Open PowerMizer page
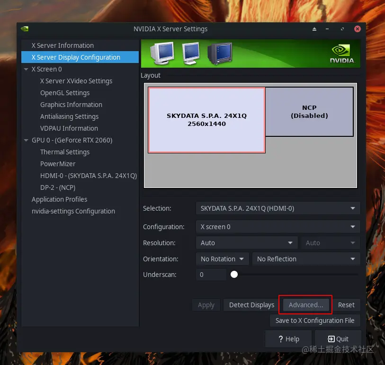This screenshot has width=385, height=365. 80,164
